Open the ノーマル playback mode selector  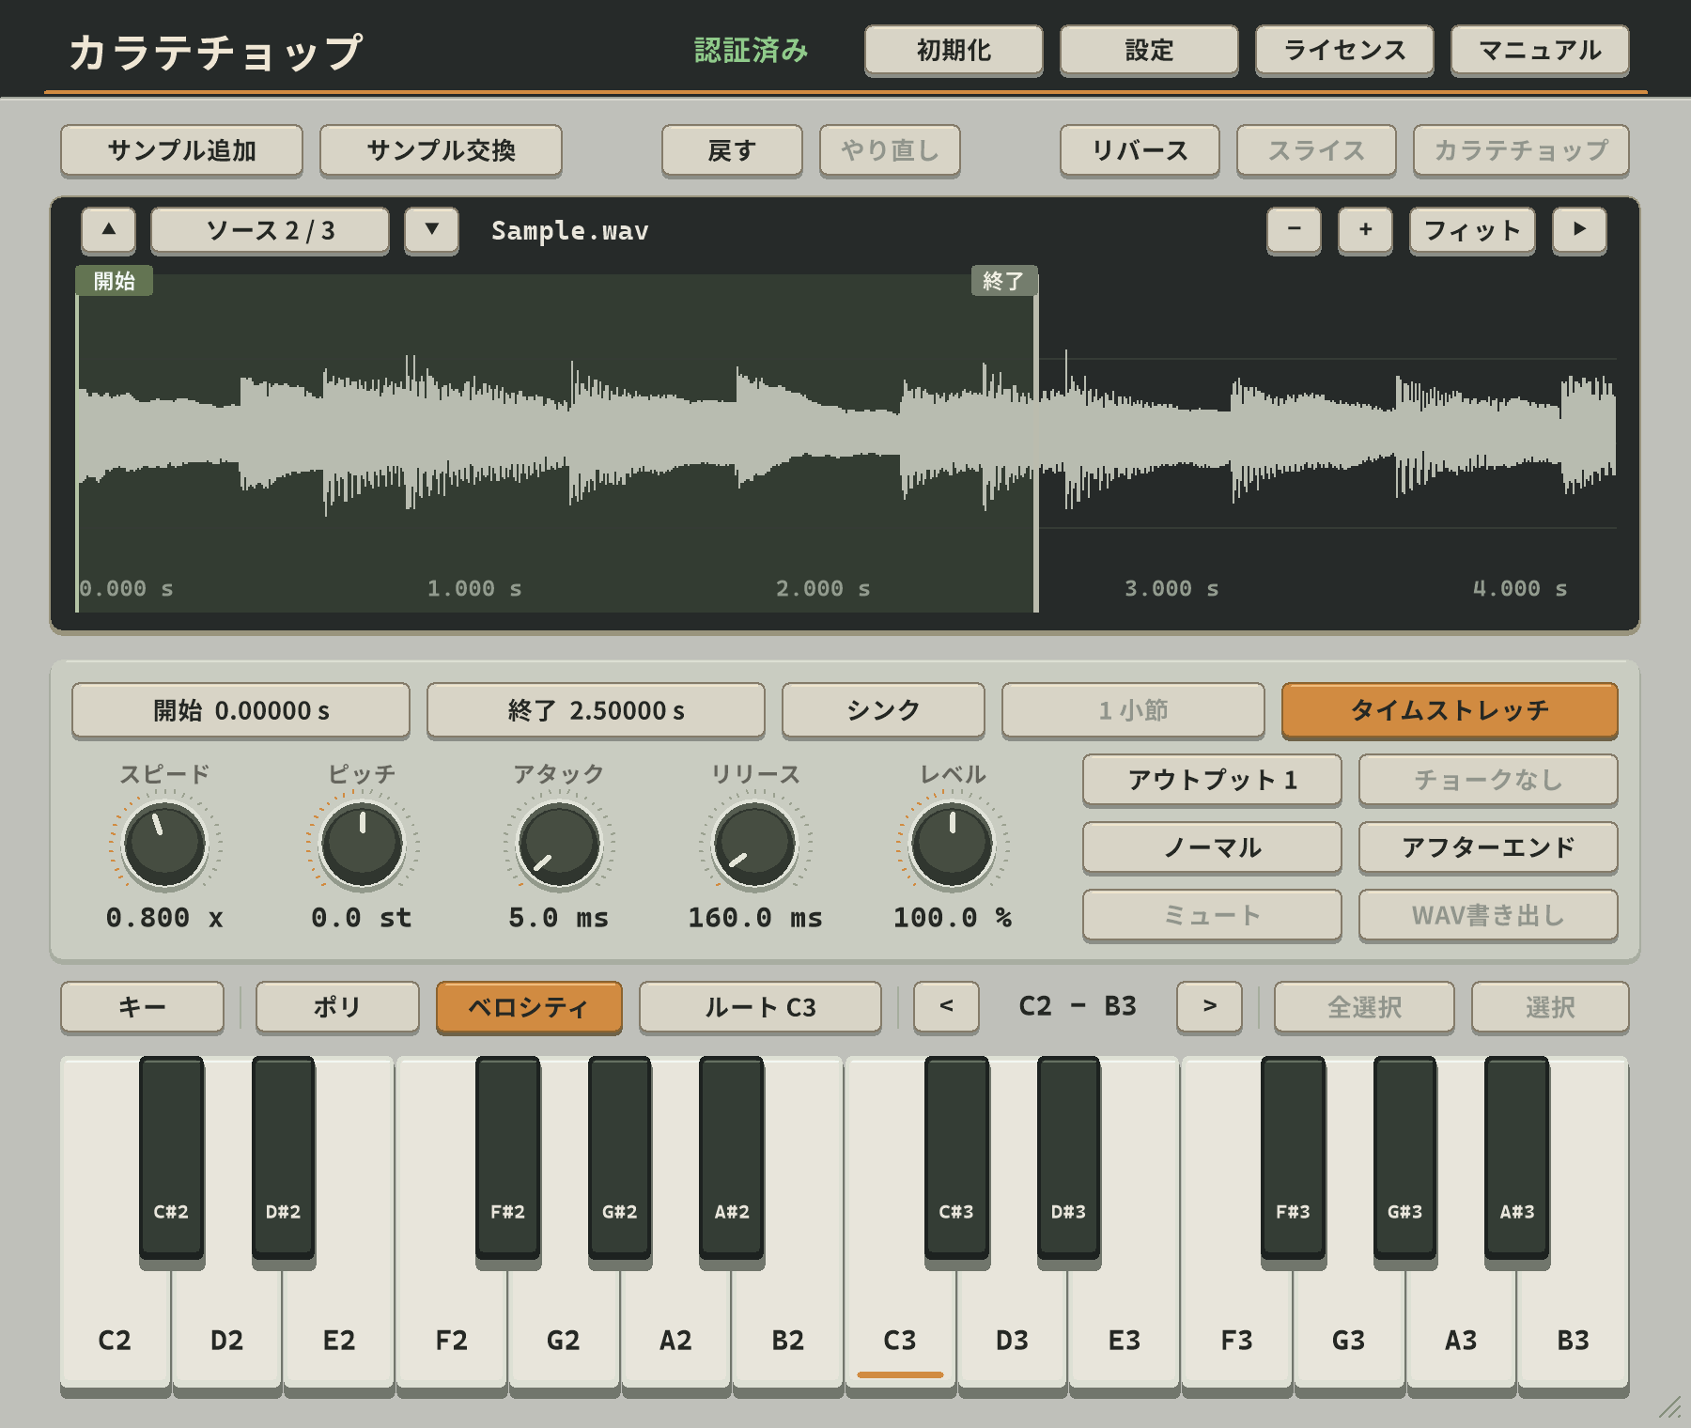click(1212, 847)
